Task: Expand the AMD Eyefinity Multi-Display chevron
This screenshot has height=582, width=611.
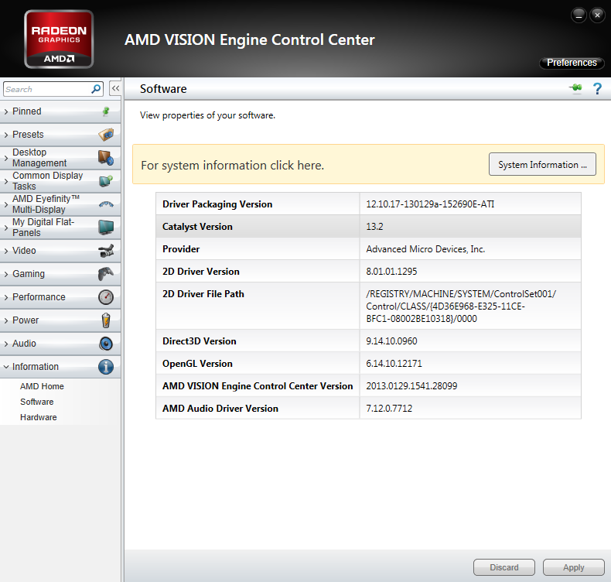Action: point(6,204)
